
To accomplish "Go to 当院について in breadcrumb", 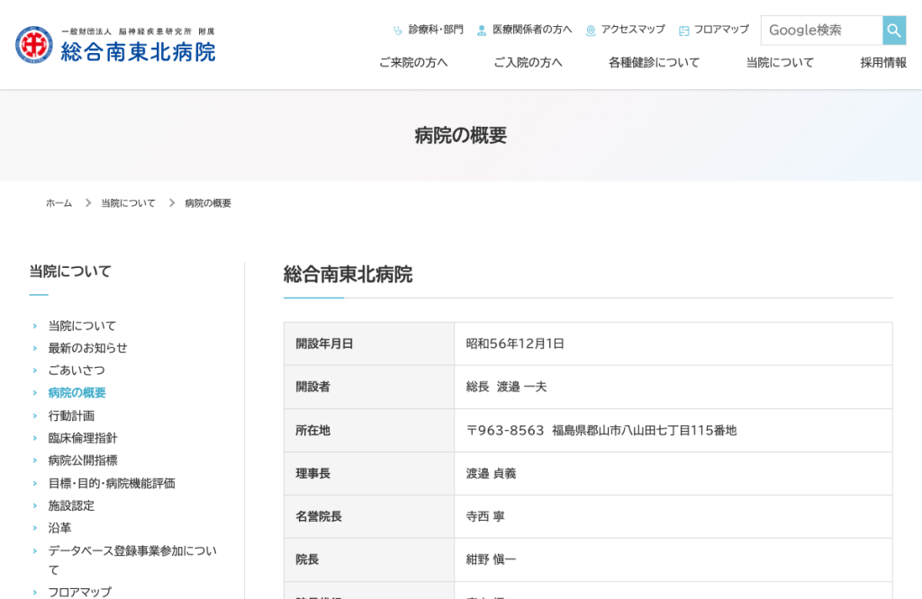I will [x=128, y=203].
